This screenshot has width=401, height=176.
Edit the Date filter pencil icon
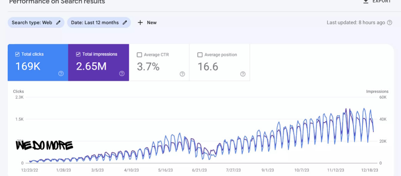click(x=125, y=22)
